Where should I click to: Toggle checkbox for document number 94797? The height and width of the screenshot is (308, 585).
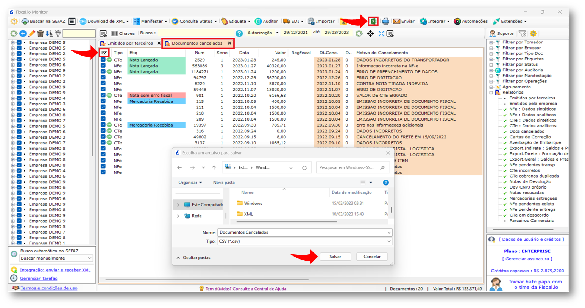pyautogui.click(x=103, y=77)
